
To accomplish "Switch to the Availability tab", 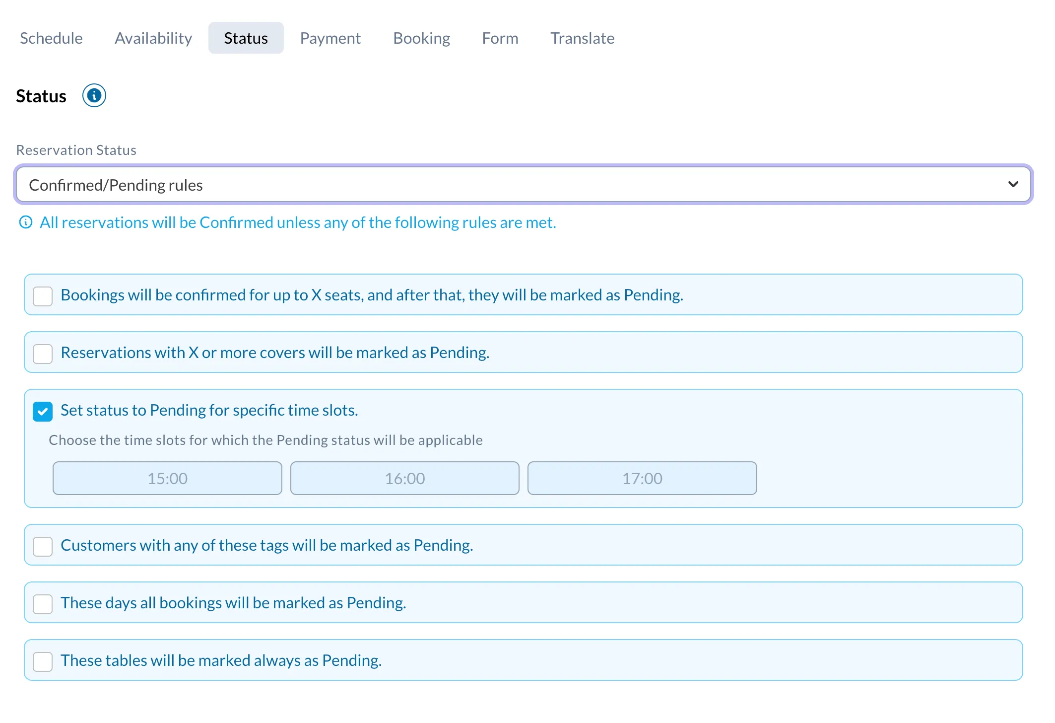I will pyautogui.click(x=153, y=38).
